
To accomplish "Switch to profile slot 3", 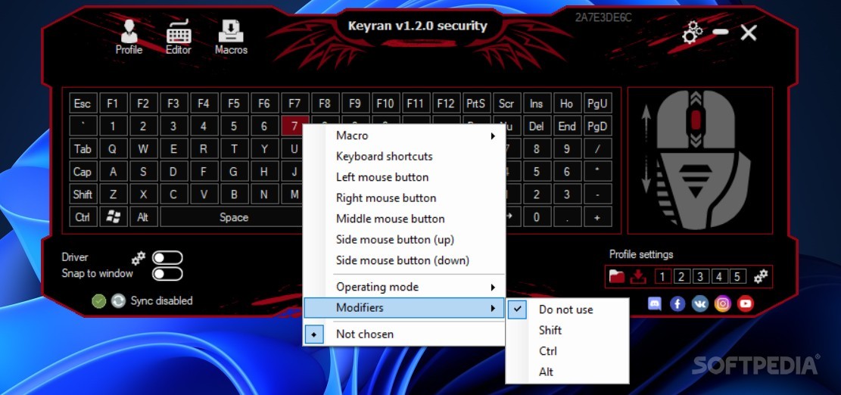I will pos(700,276).
